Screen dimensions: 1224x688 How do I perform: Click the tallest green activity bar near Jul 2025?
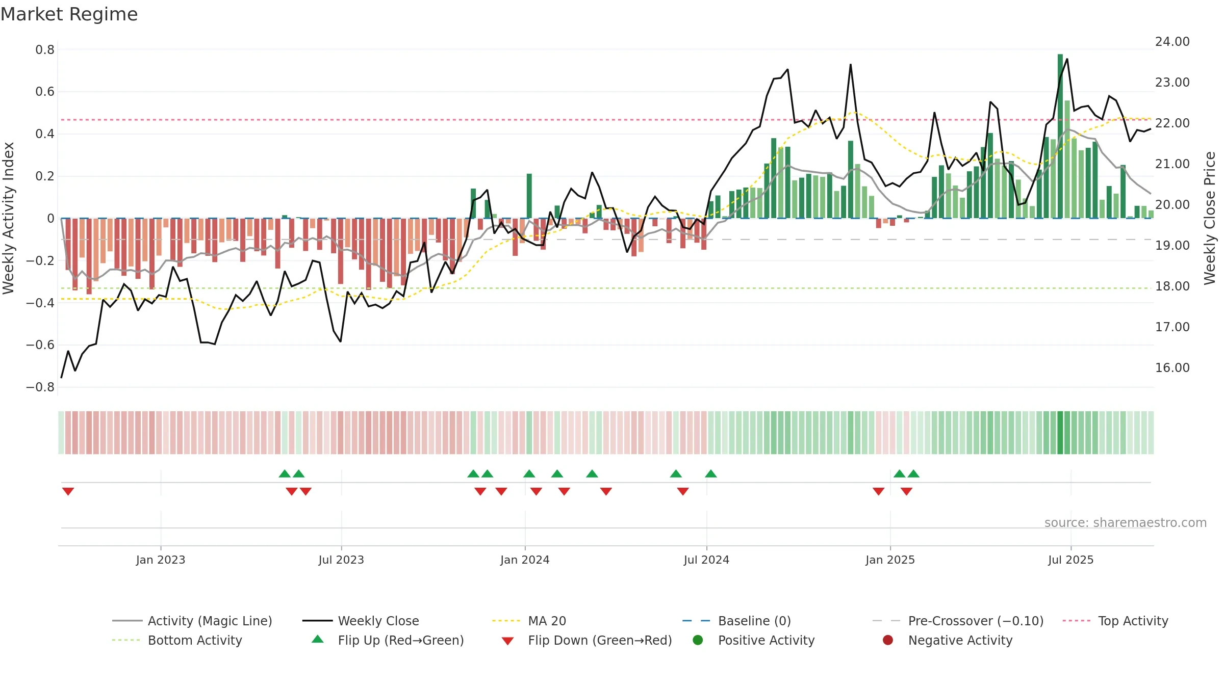click(1060, 136)
